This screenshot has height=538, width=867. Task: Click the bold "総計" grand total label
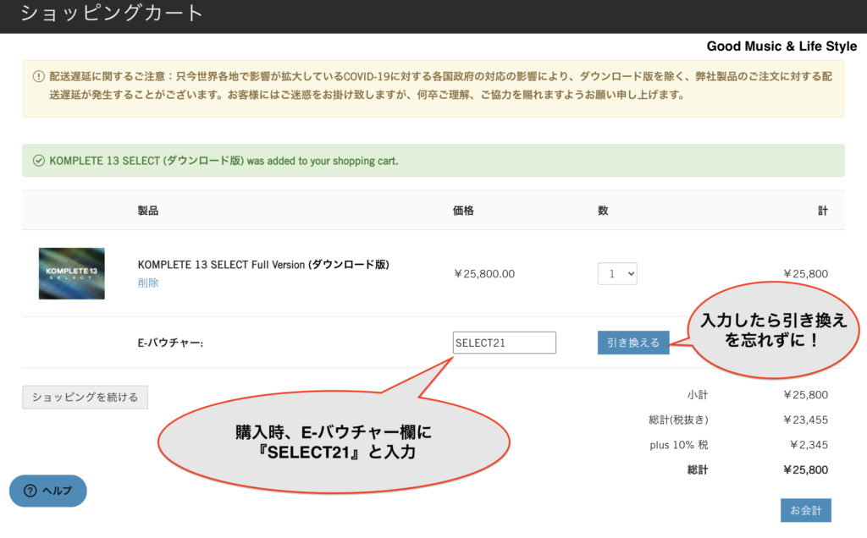698,470
